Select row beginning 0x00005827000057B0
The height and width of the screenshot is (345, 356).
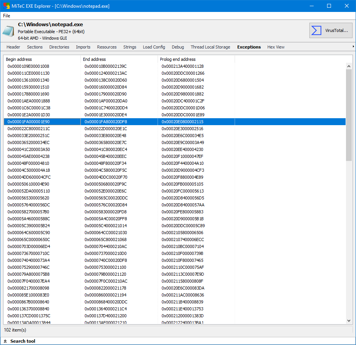175,212
